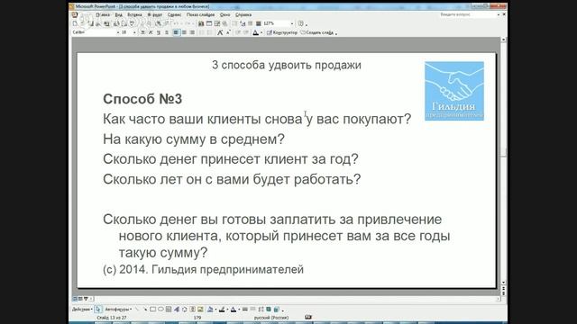Click the spell check status book icon
The height and width of the screenshot is (324, 577).
click(308, 318)
